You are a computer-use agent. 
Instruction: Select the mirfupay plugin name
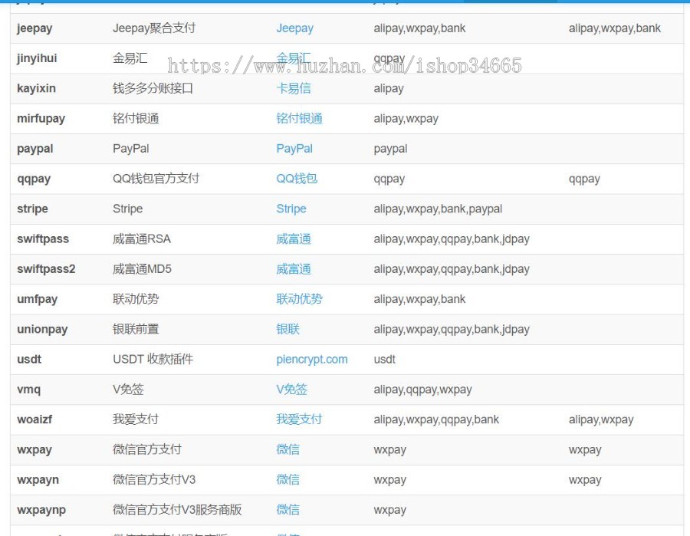[41, 118]
